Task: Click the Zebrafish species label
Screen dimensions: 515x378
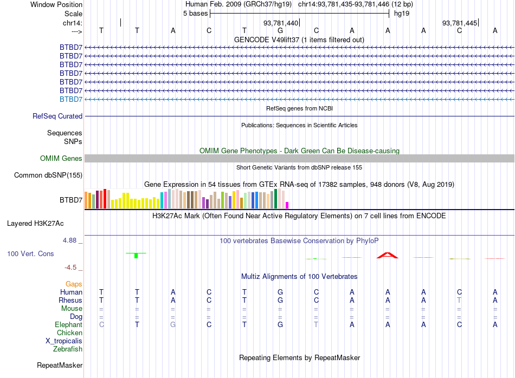Action: click(68, 349)
